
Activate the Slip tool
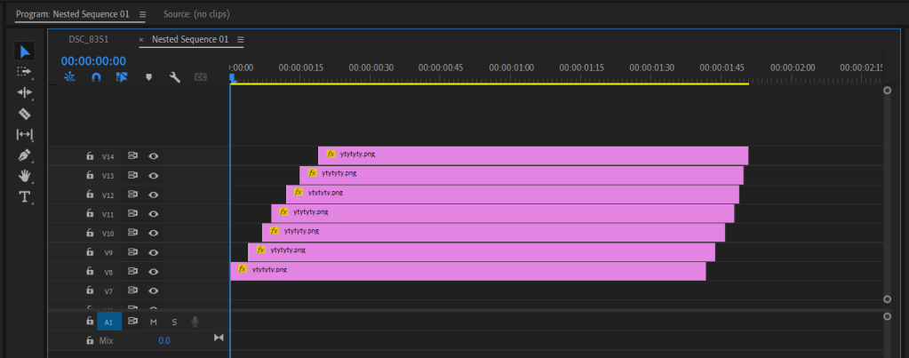25,134
